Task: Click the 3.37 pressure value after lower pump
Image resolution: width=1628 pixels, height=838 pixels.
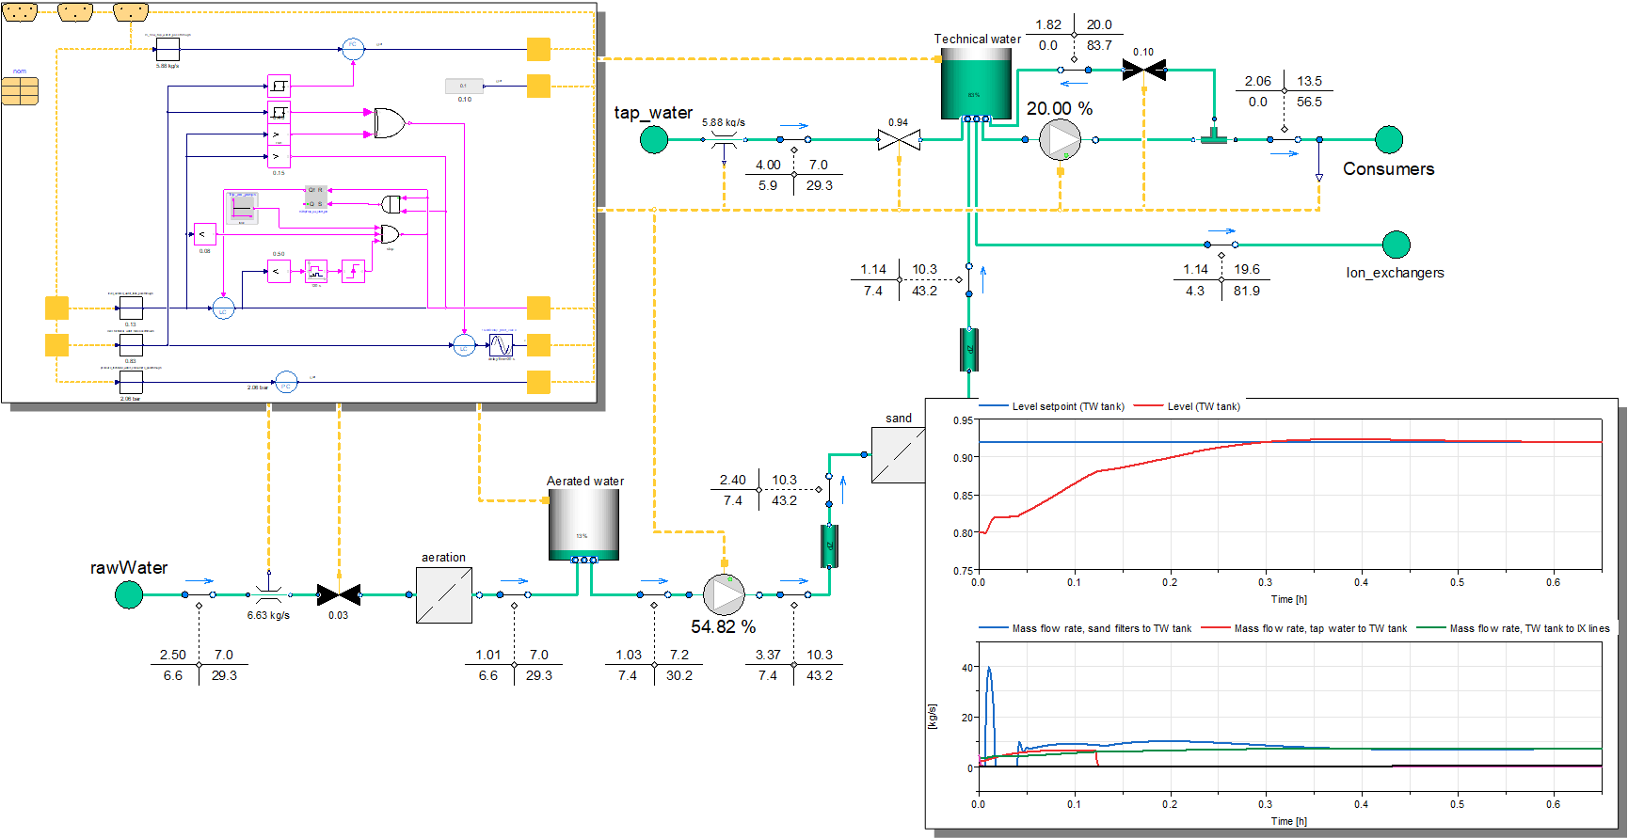Action: pyautogui.click(x=768, y=655)
